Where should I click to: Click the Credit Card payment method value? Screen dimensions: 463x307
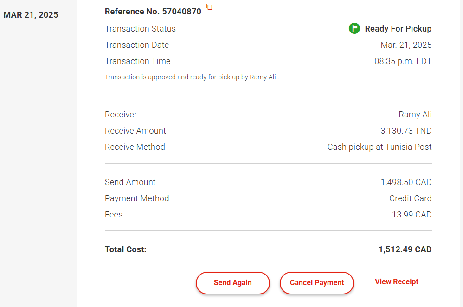click(x=410, y=198)
